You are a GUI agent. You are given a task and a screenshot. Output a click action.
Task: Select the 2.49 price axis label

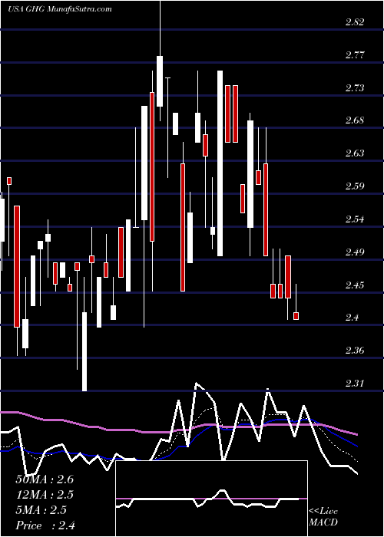click(355, 252)
